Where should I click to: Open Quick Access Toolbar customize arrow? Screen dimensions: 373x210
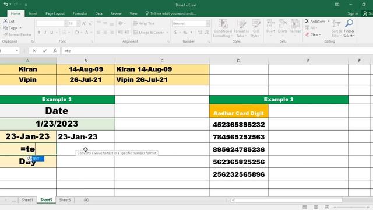tap(26, 5)
